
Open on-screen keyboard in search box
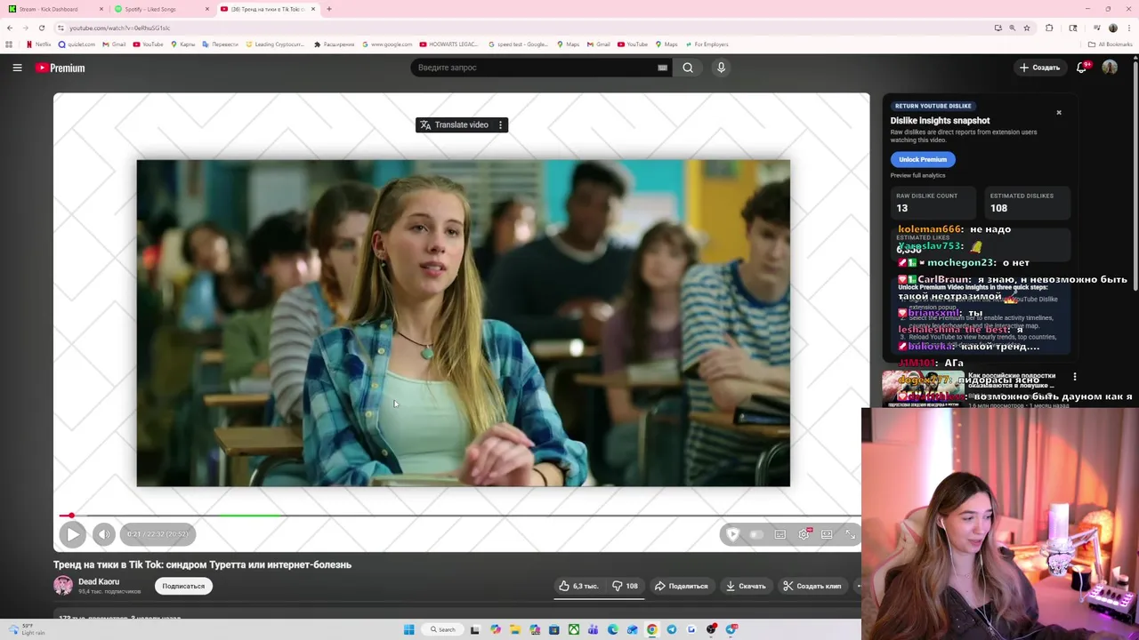(662, 68)
